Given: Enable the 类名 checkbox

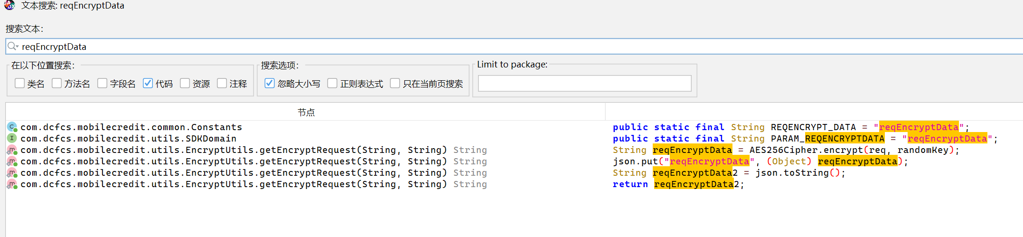Looking at the screenshot, I should click(x=19, y=84).
